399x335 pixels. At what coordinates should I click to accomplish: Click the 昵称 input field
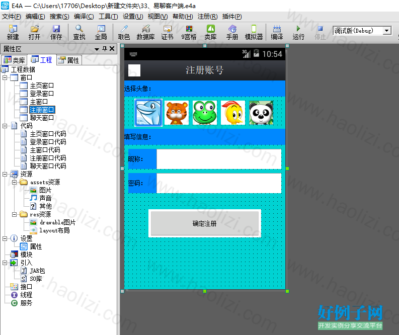click(x=219, y=159)
